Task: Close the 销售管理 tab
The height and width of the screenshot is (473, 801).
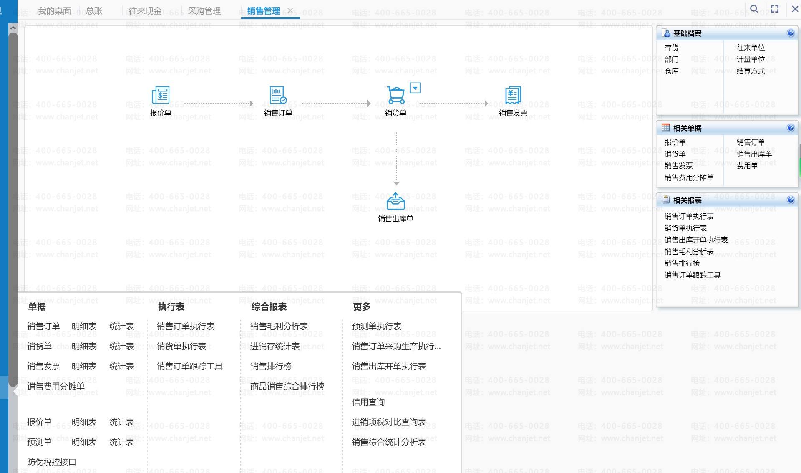Action: [290, 11]
